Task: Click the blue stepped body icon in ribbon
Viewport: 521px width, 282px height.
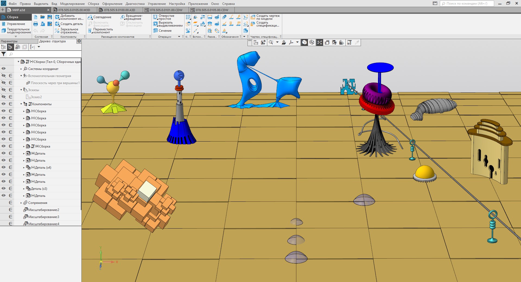Action: [x=246, y=31]
